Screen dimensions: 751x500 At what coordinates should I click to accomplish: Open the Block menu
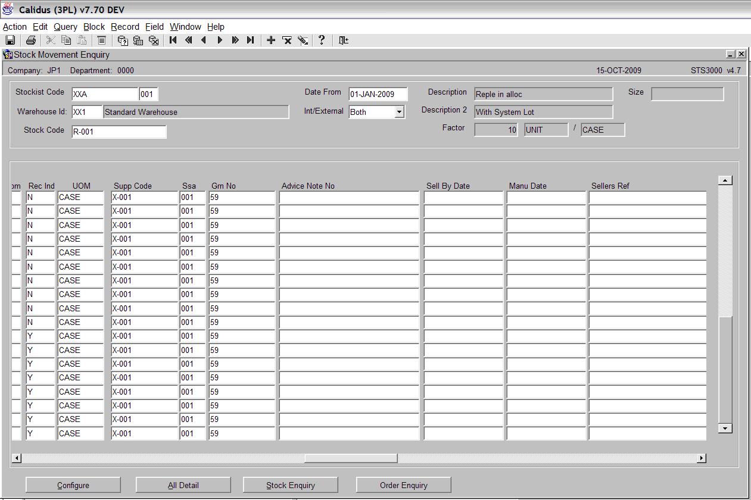(94, 27)
